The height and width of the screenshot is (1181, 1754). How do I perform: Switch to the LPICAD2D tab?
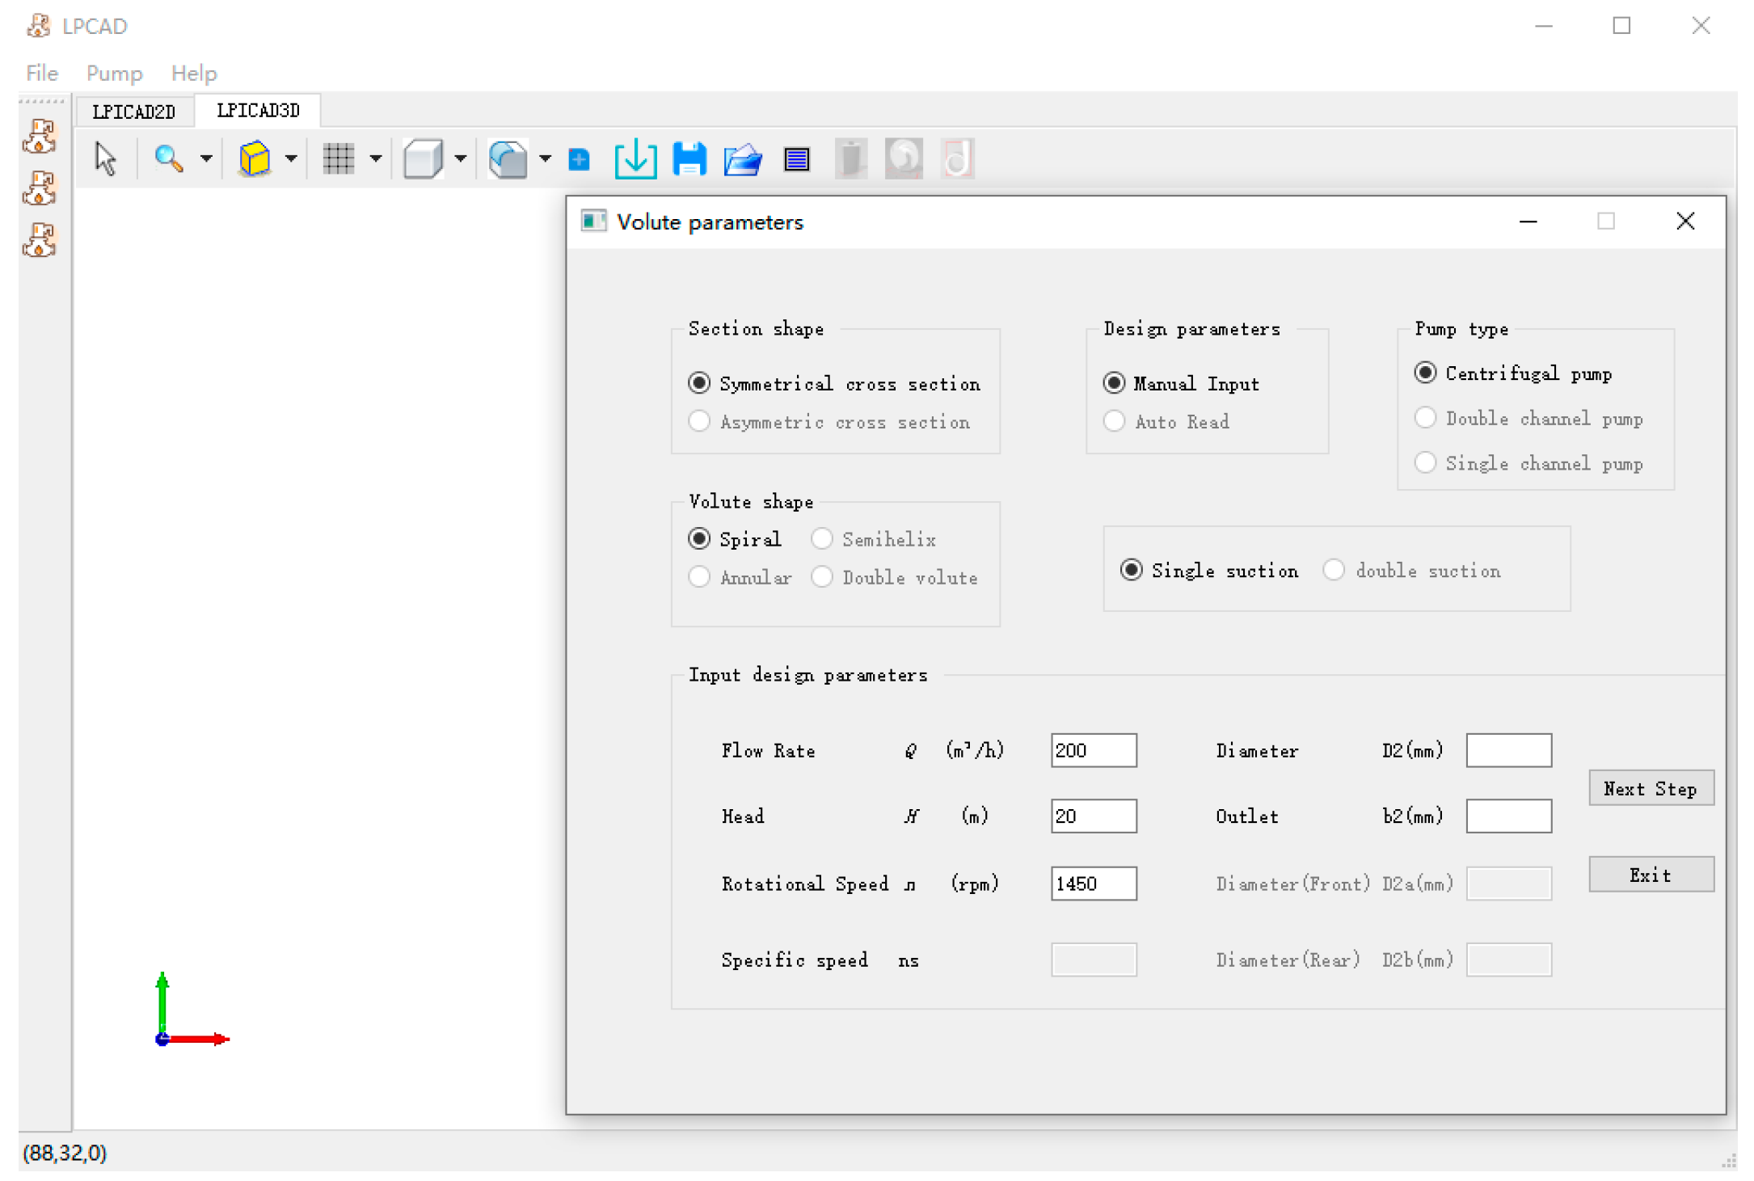pyautogui.click(x=133, y=112)
